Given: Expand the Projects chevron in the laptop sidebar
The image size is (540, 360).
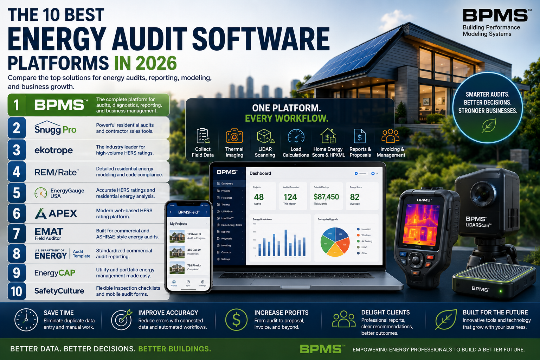Looking at the screenshot, I should coord(243,191).
